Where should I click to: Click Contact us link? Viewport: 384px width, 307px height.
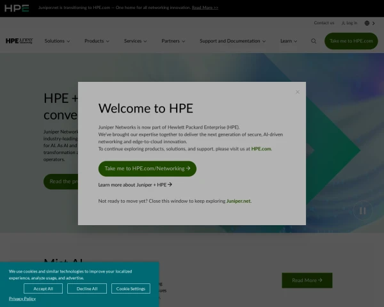pos(324,23)
